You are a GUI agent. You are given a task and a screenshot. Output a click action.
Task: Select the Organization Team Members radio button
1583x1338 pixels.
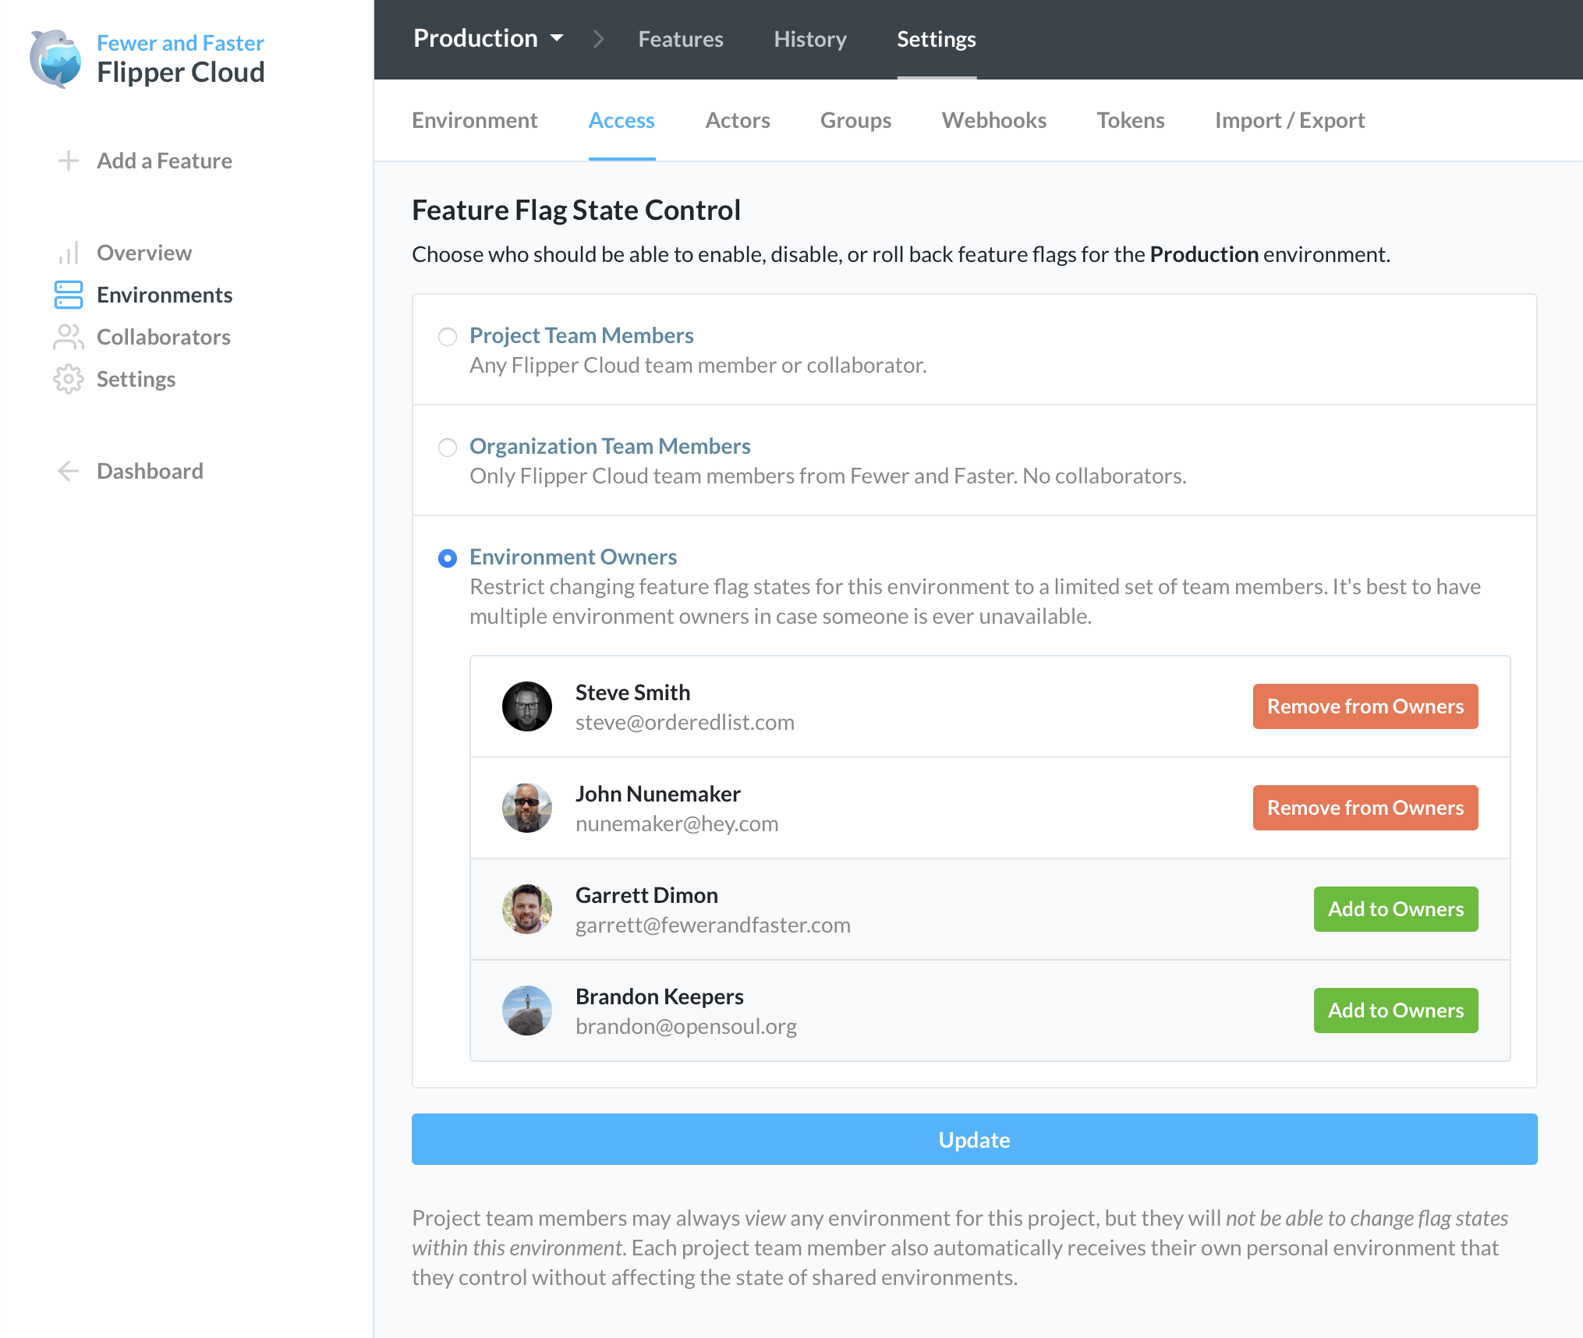(448, 448)
